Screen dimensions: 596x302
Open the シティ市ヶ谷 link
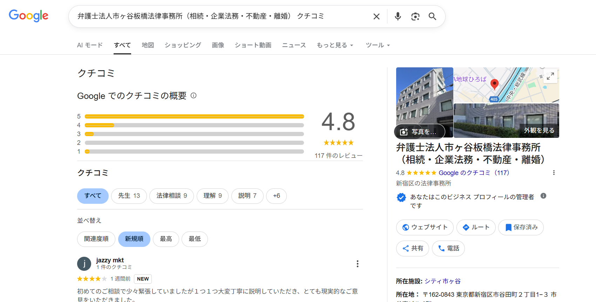(x=442, y=281)
